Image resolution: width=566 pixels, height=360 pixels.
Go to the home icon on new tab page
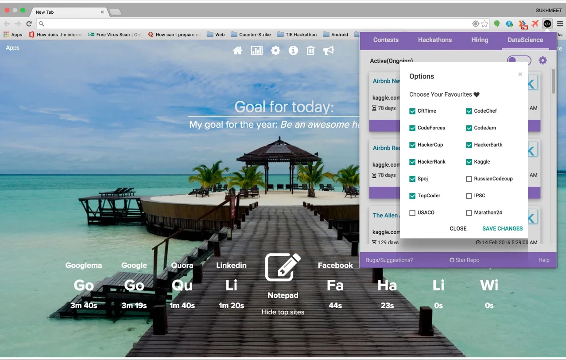pyautogui.click(x=238, y=51)
